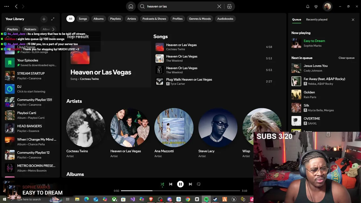
Task: Filter results by Podcasts & Shows
Action: 154,19
